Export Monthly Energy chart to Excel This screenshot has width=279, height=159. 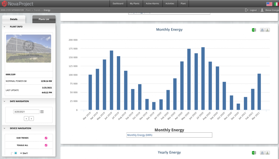click(x=254, y=30)
